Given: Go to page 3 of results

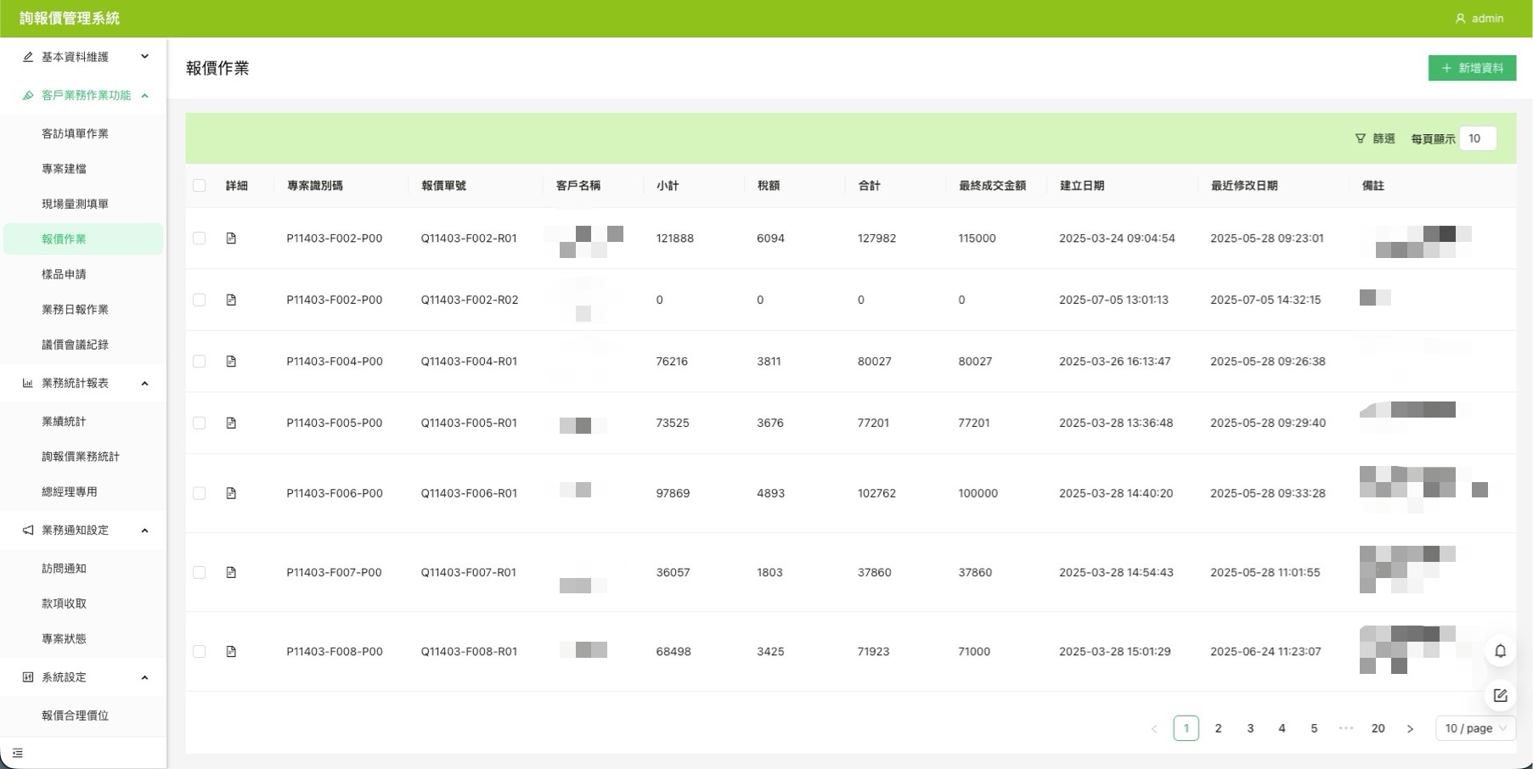Looking at the screenshot, I should [1250, 728].
